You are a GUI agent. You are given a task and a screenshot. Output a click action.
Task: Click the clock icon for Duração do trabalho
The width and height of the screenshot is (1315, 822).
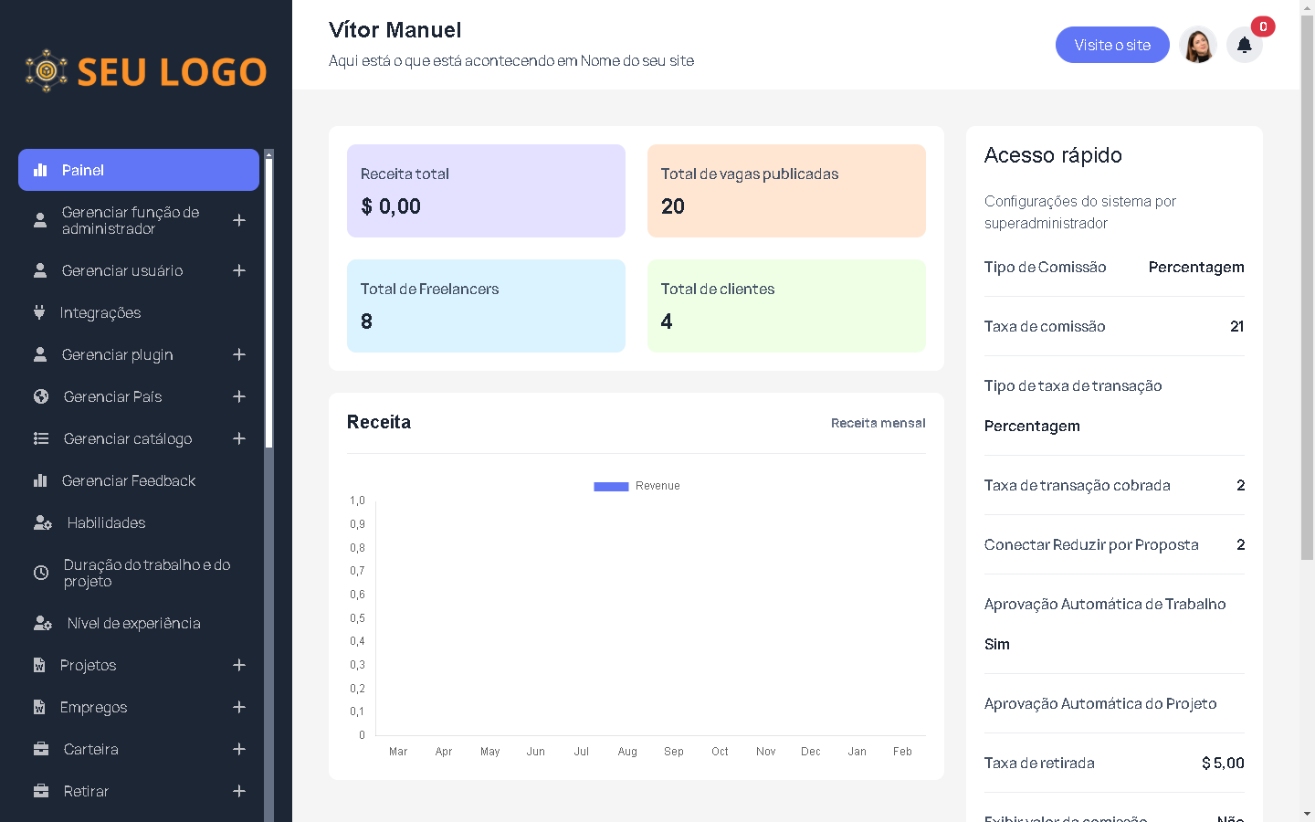click(41, 573)
